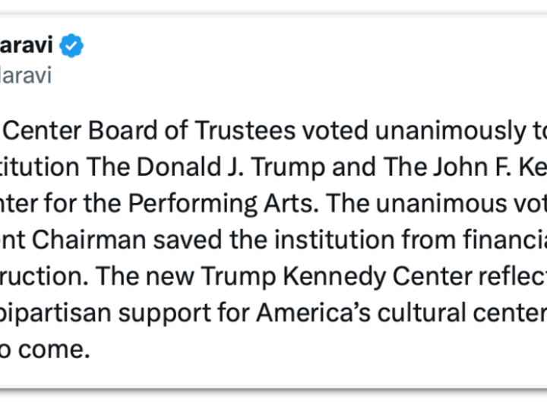
Task: Open the profile via the bold display name
Action: coord(27,46)
